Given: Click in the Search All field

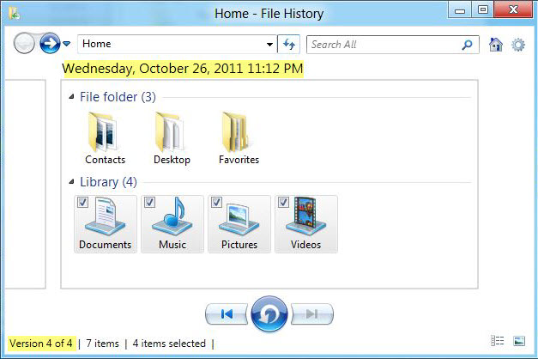Looking at the screenshot, I should [x=382, y=45].
